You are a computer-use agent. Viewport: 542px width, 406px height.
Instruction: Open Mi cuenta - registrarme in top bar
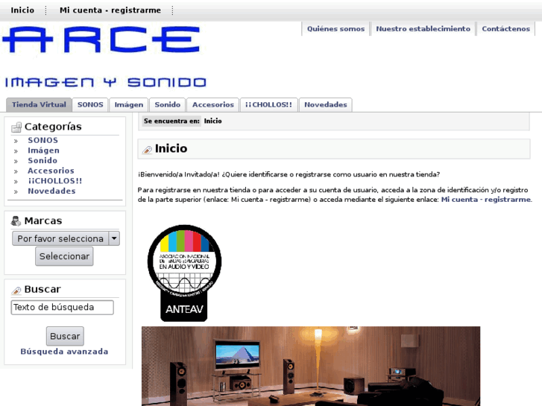point(110,10)
